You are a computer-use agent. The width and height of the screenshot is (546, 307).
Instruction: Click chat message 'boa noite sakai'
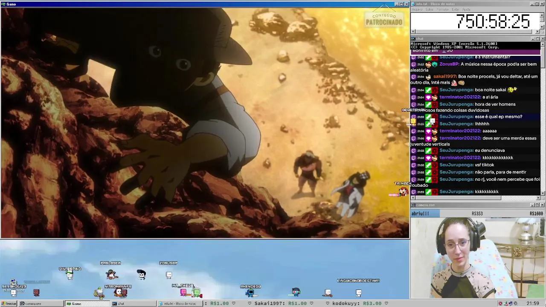tap(490, 90)
